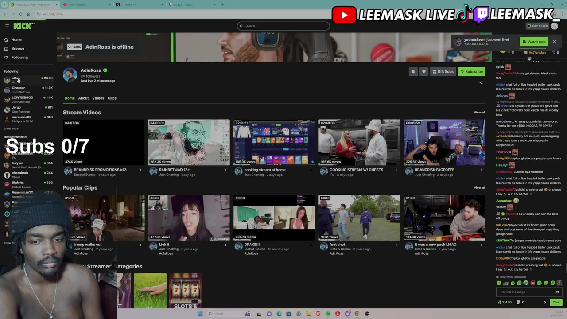Open the chat shop icon
This screenshot has height=319, width=567.
point(518,302)
